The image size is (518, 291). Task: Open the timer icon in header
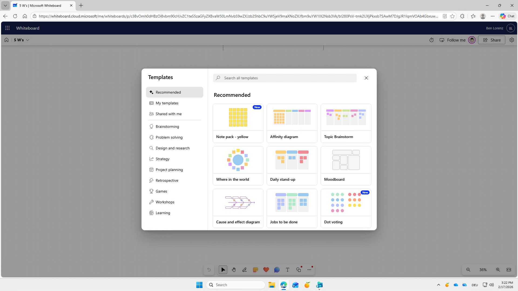[x=431, y=40]
